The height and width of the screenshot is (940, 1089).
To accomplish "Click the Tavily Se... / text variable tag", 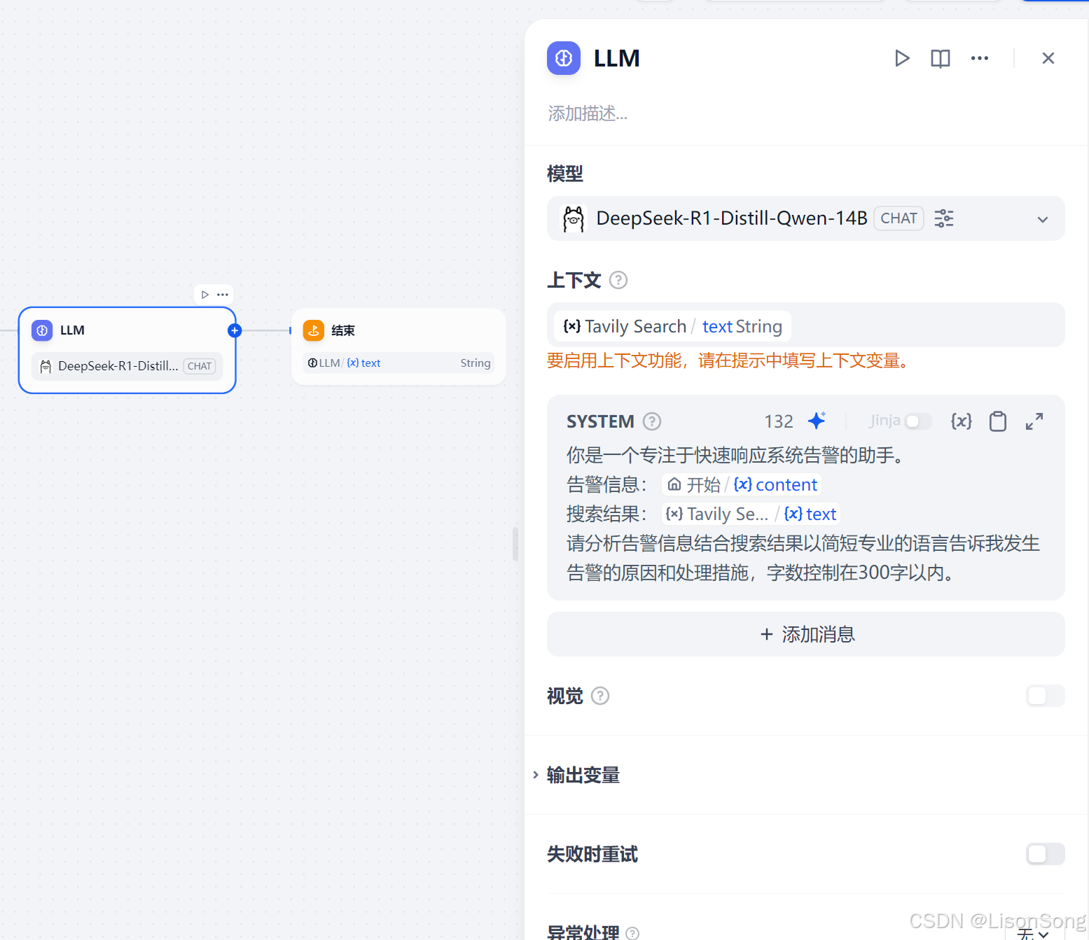I will point(750,514).
